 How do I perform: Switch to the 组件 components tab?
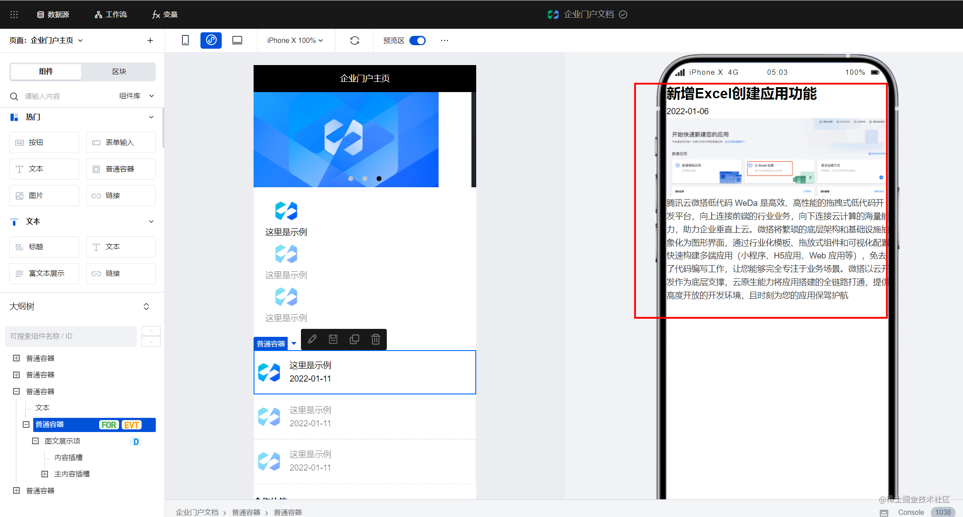[x=46, y=72]
